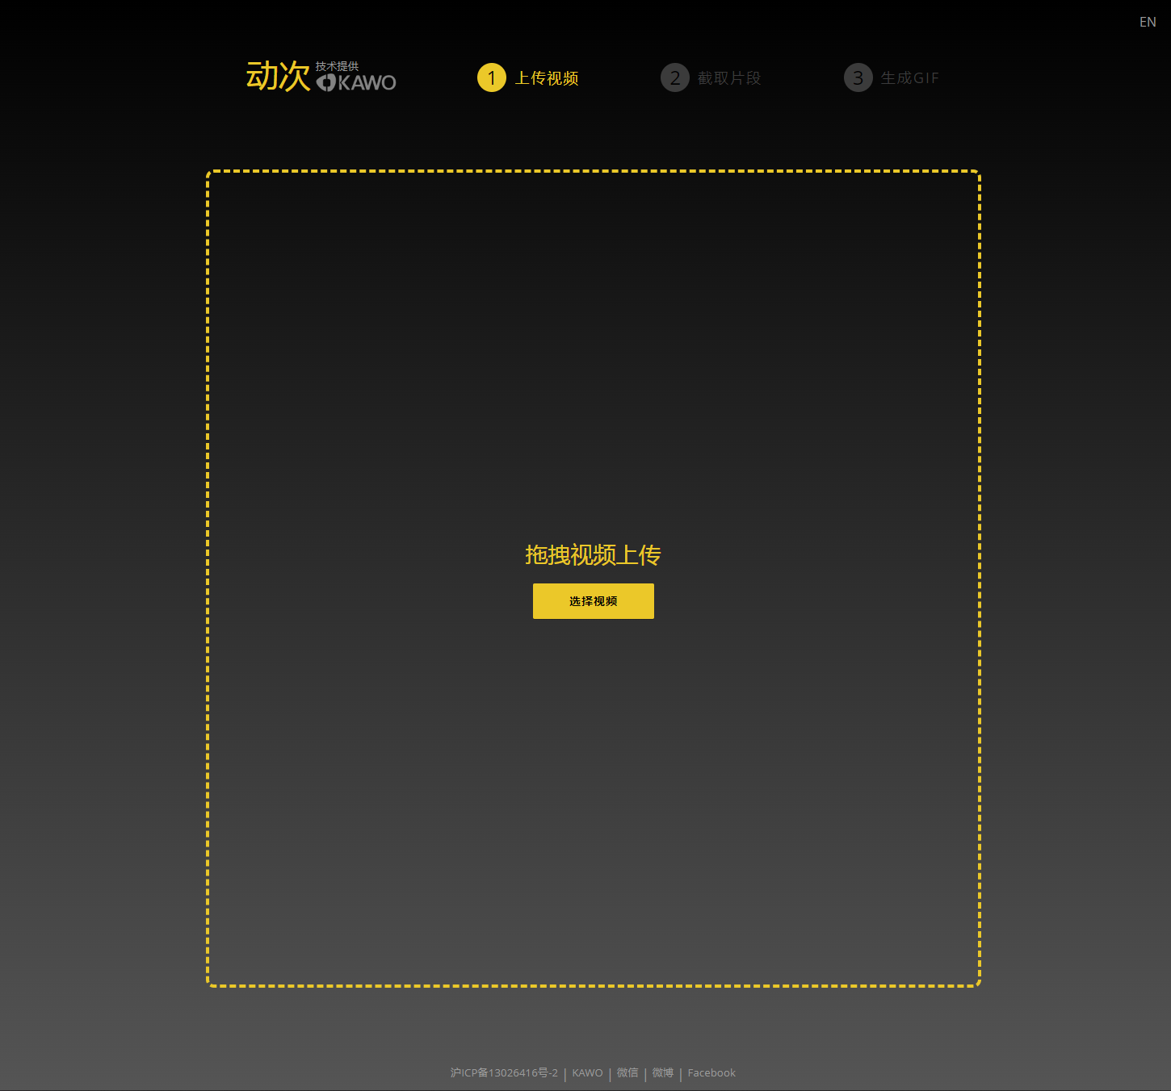The width and height of the screenshot is (1171, 1091).
Task: Visit the Facebook footer link
Action: (711, 1072)
